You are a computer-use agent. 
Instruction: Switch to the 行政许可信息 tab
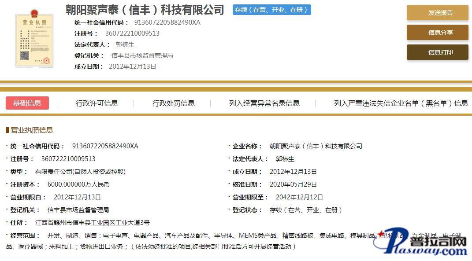coord(97,103)
